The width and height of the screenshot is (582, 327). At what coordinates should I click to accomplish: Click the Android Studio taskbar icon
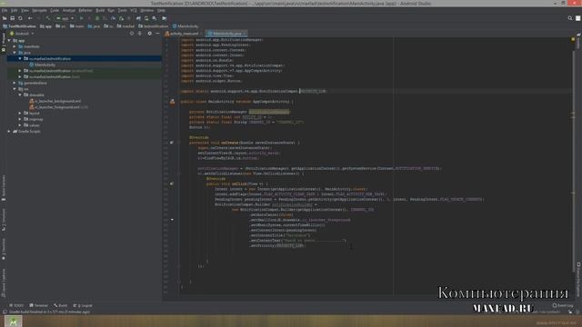click(x=13, y=322)
